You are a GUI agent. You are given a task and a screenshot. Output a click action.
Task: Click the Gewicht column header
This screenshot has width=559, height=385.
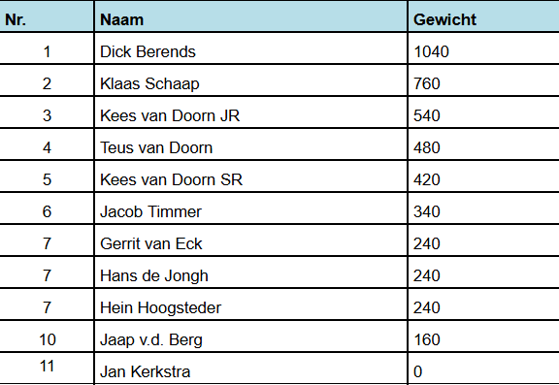point(483,16)
